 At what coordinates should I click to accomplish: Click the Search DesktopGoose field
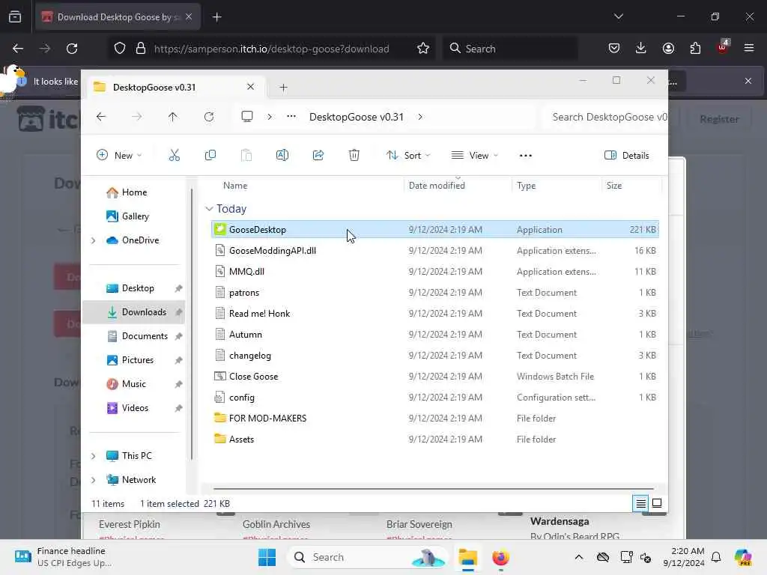(x=606, y=117)
